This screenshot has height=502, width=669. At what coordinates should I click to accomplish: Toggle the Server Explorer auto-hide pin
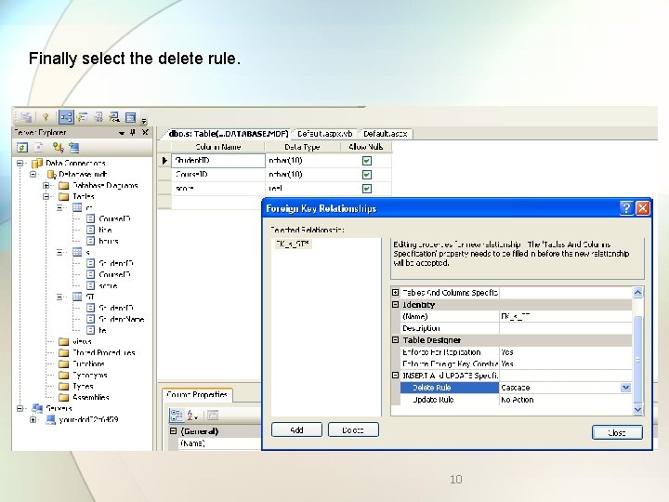(133, 132)
